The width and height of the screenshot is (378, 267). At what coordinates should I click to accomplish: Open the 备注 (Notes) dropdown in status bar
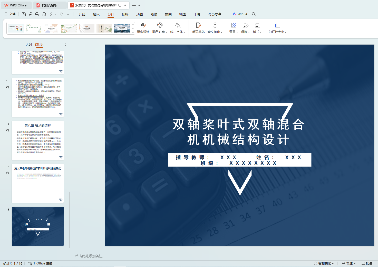[x=348, y=263]
